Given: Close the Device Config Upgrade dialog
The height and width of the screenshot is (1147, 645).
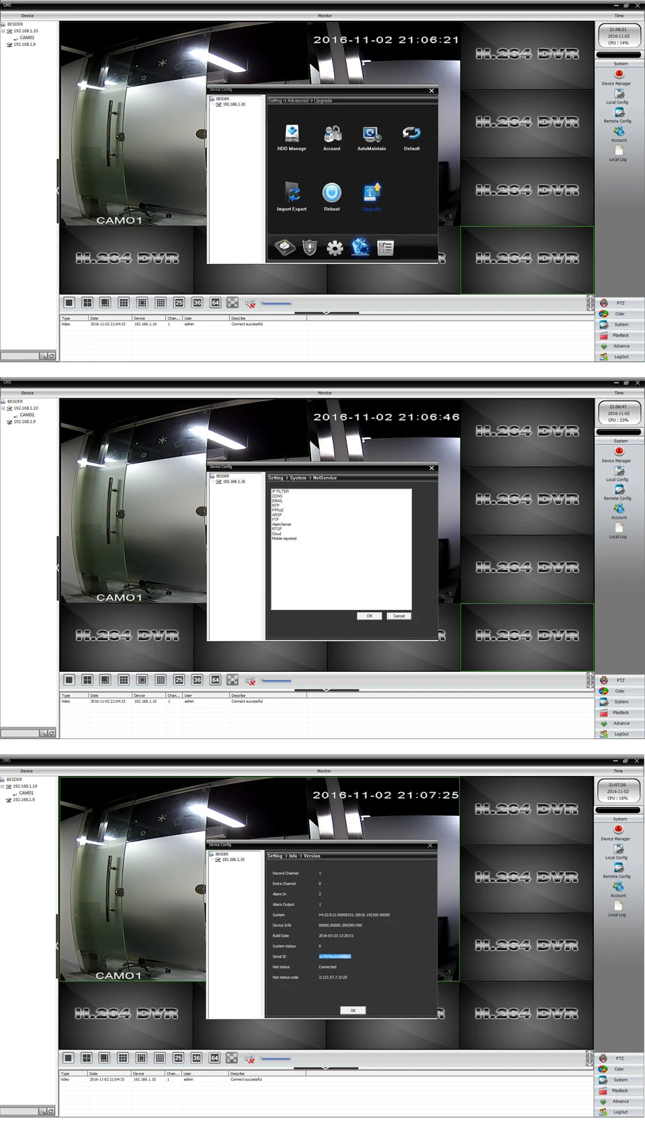Looking at the screenshot, I should (431, 91).
